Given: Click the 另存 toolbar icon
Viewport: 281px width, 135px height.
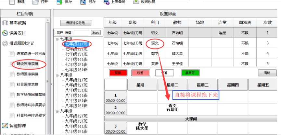Looking at the screenshot, I should [83, 2].
